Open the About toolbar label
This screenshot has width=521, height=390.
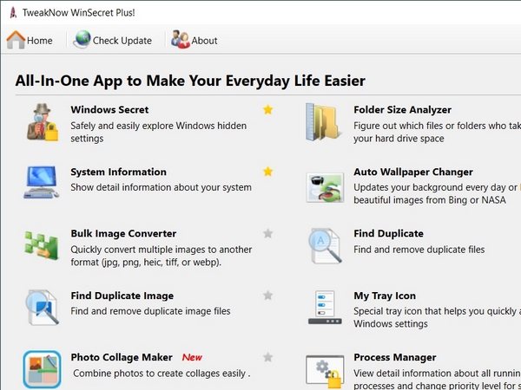(x=204, y=41)
